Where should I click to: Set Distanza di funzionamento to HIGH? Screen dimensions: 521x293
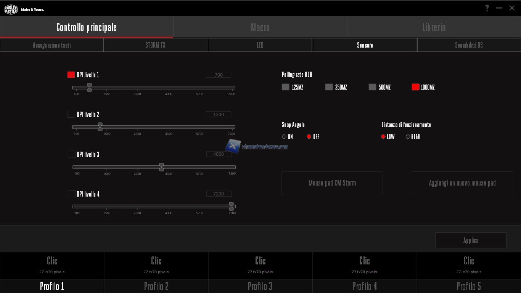[408, 136]
